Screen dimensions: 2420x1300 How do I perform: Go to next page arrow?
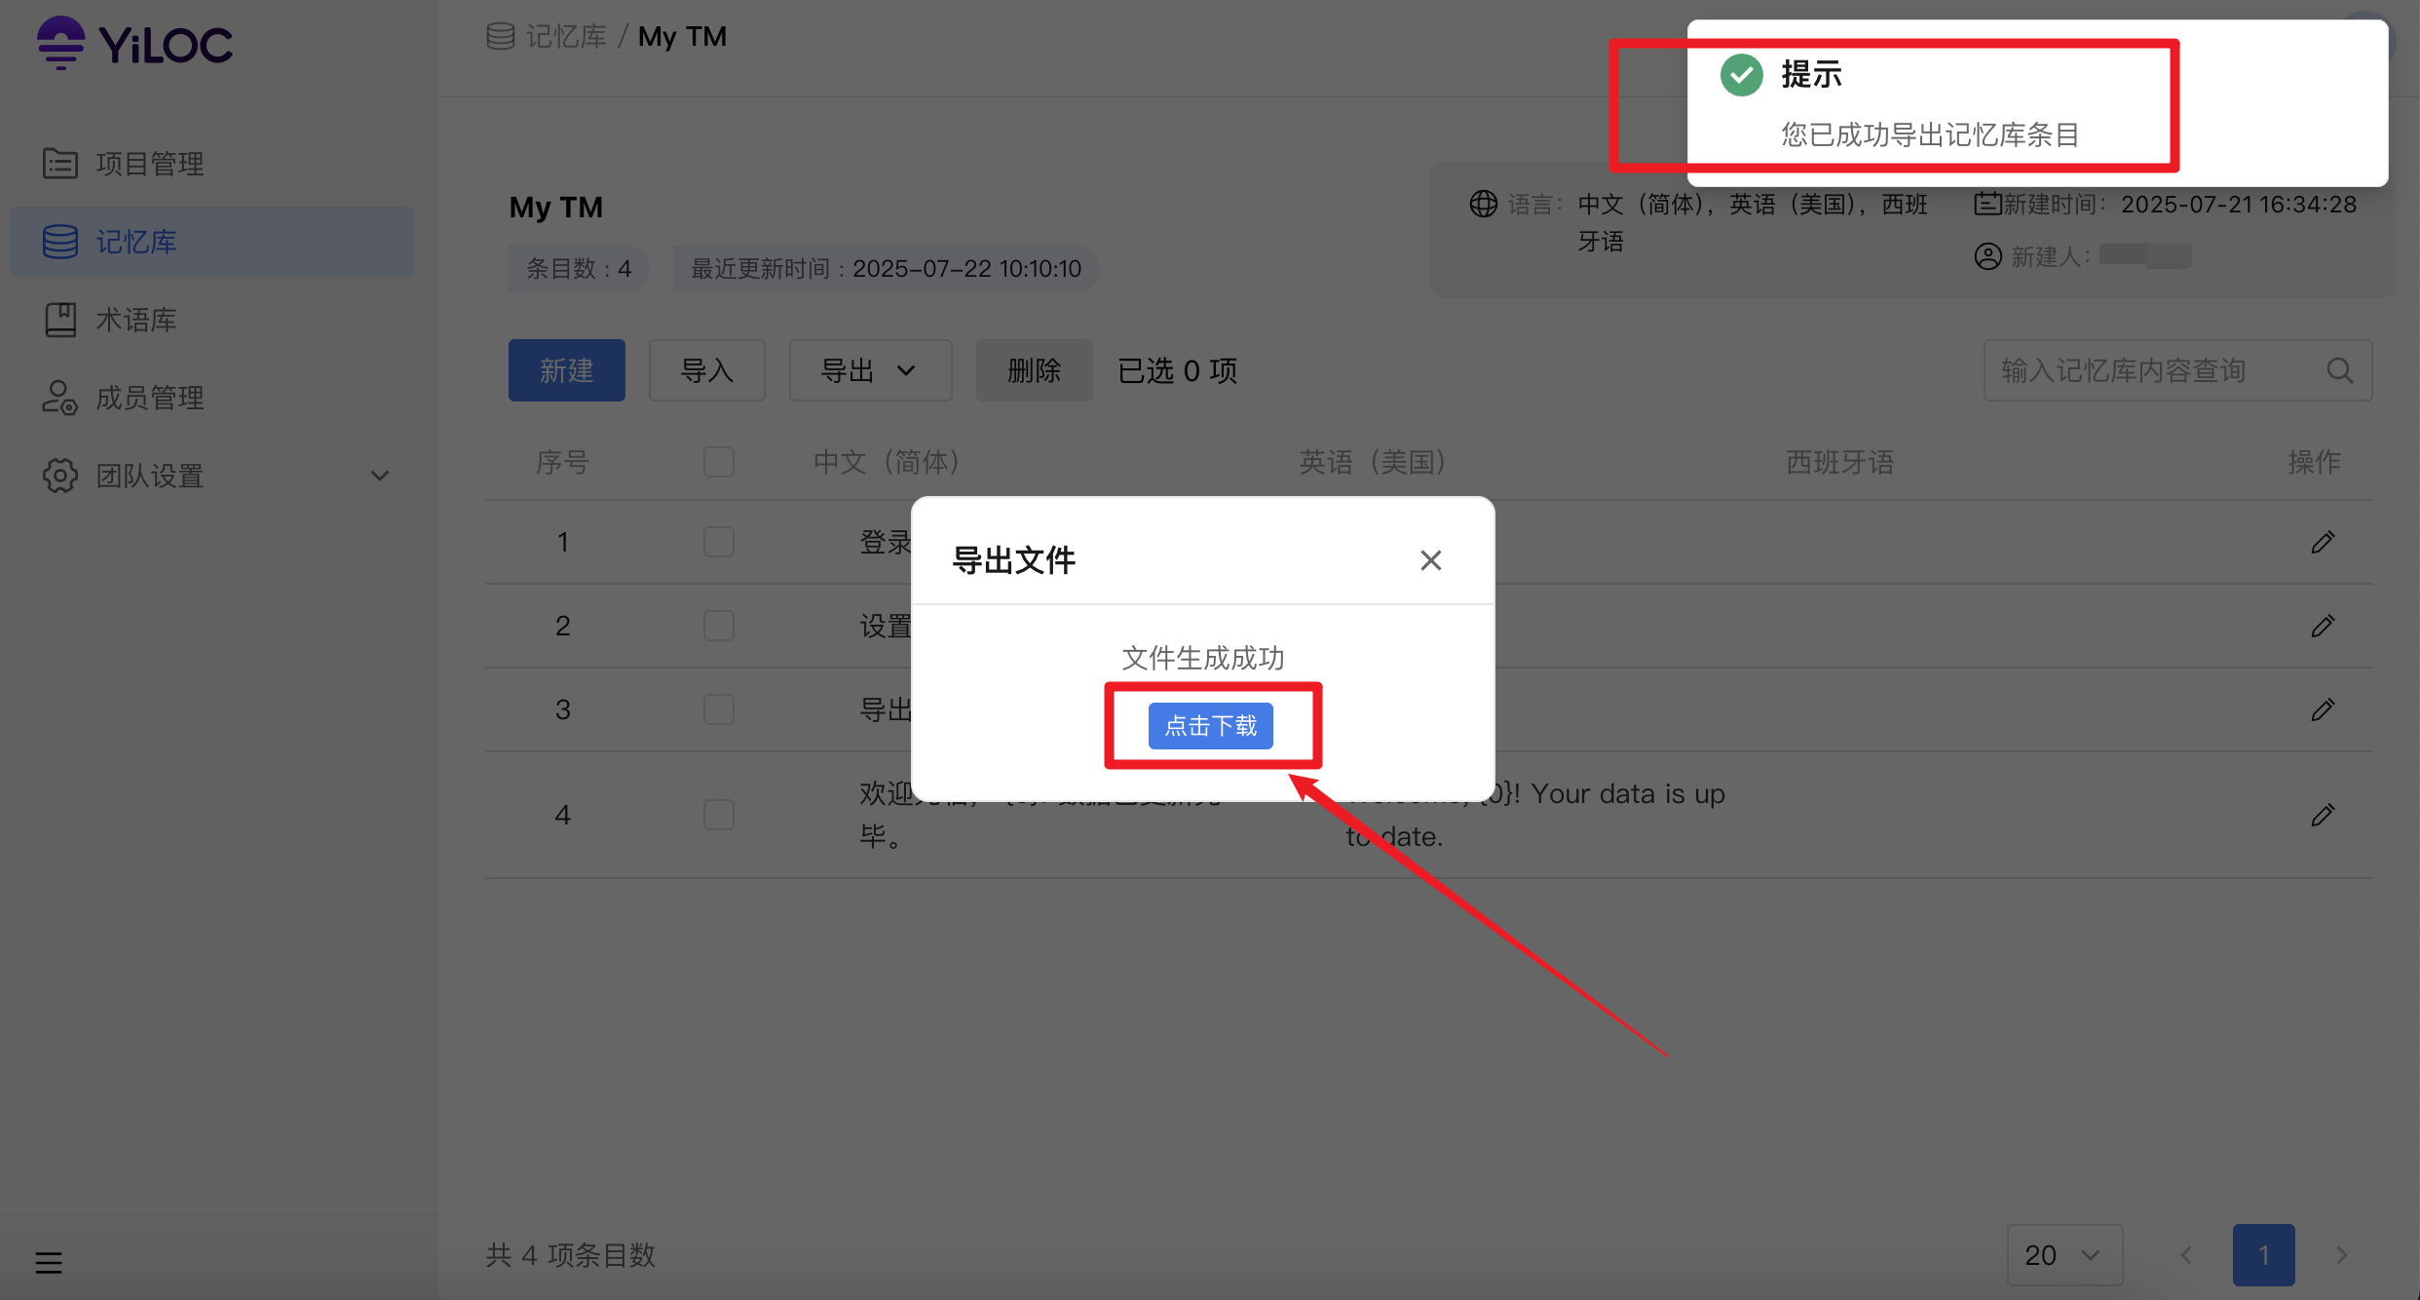(2342, 1255)
